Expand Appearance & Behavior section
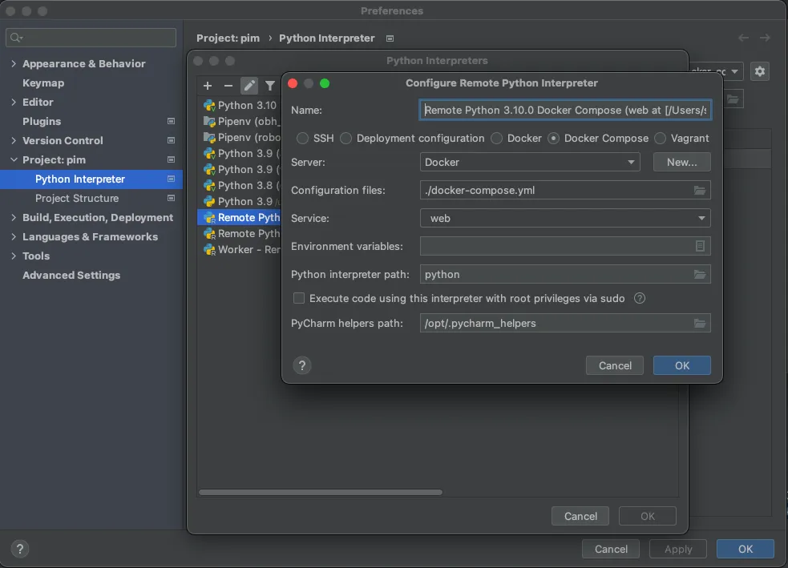The image size is (788, 568). pyautogui.click(x=14, y=64)
